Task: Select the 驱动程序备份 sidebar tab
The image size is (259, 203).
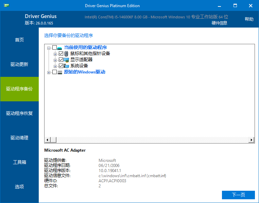Action: pos(19,89)
